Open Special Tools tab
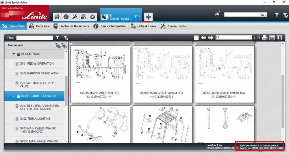Screen dimensions: 289x154 click(x=173, y=26)
